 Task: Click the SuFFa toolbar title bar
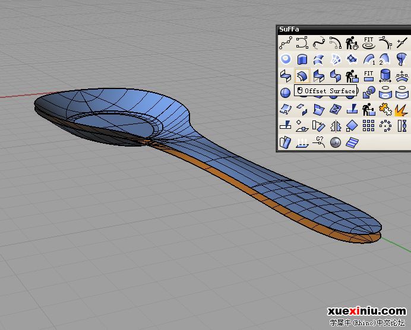(x=344, y=29)
